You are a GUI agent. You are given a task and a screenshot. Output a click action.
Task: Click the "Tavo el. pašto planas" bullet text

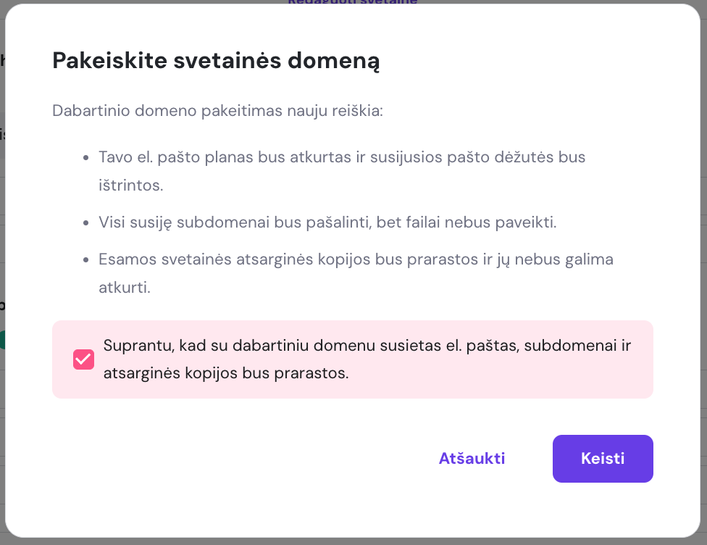342,157
